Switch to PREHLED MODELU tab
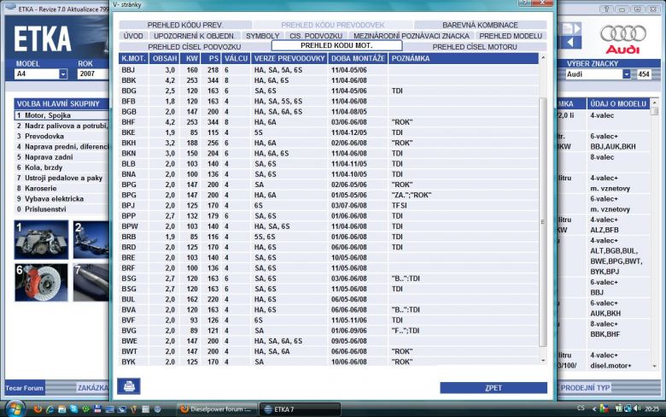This screenshot has height=417, width=666. pyautogui.click(x=511, y=36)
